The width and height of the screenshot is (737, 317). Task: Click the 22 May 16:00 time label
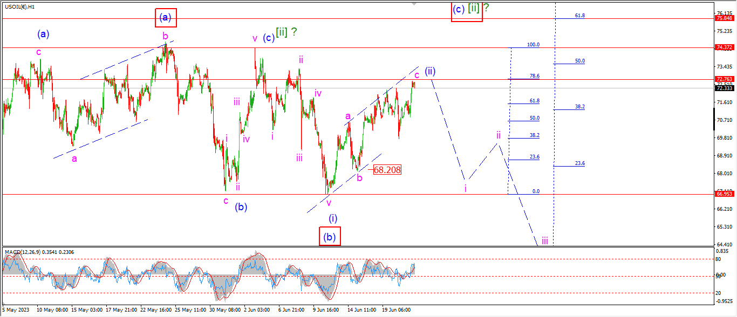point(156,310)
